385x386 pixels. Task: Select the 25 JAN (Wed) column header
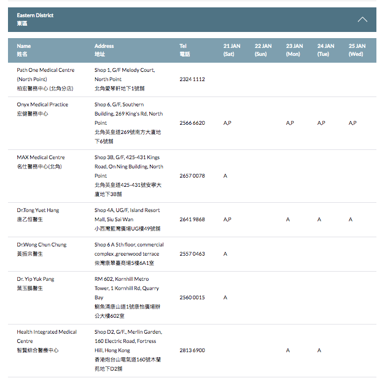357,50
